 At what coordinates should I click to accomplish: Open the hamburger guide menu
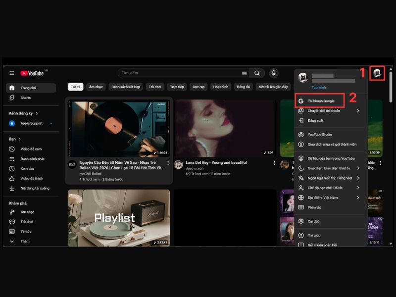(12, 73)
